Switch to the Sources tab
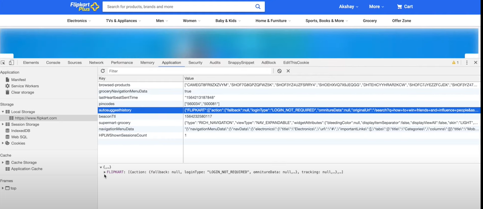Viewport: 483px width, 209px height. (x=74, y=62)
